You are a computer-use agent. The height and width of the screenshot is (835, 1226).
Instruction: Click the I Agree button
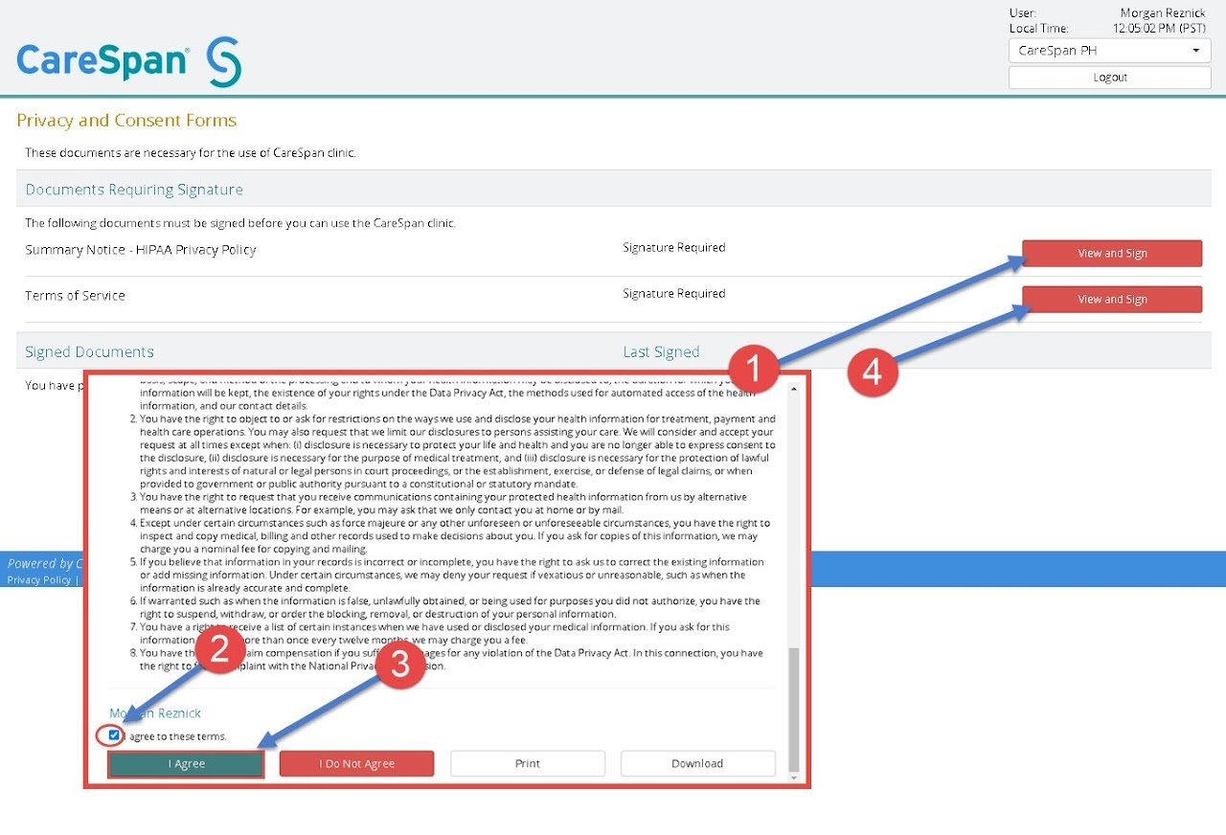(x=186, y=763)
